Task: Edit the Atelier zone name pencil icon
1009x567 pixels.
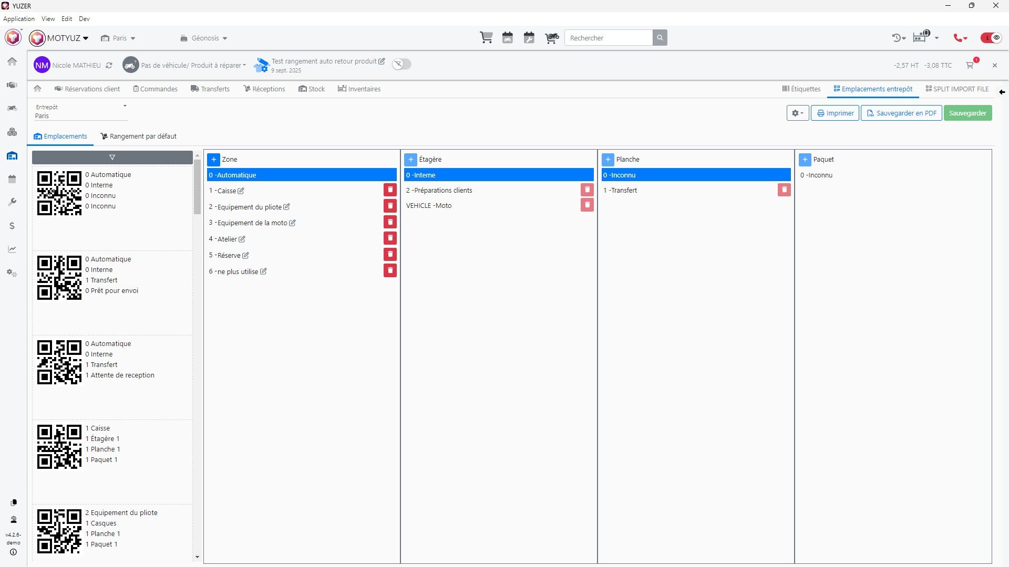Action: (242, 239)
